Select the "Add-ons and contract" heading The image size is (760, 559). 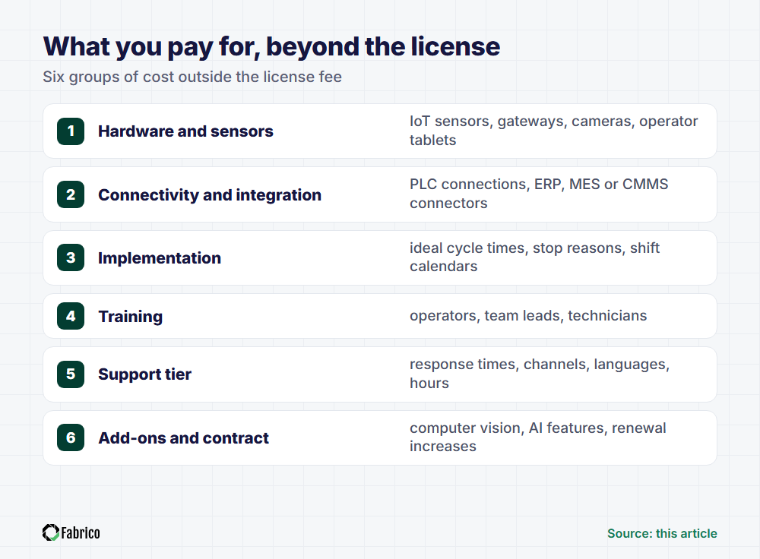click(184, 438)
